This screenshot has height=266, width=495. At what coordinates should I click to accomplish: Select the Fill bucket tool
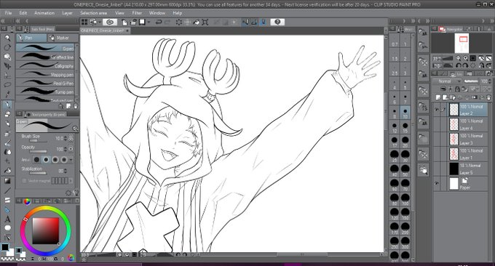[x=7, y=171]
